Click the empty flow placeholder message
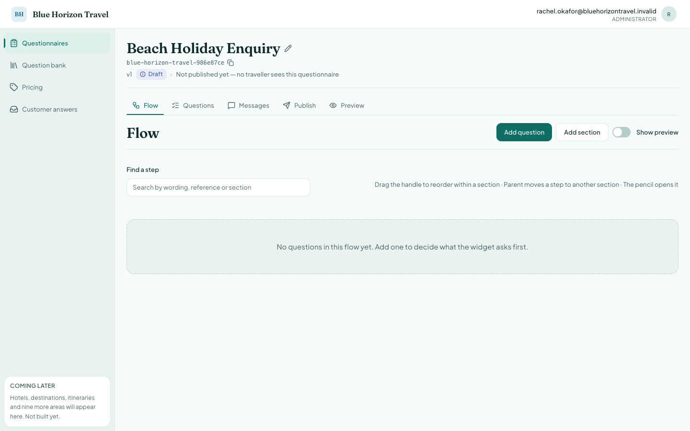The height and width of the screenshot is (431, 690). [402, 247]
